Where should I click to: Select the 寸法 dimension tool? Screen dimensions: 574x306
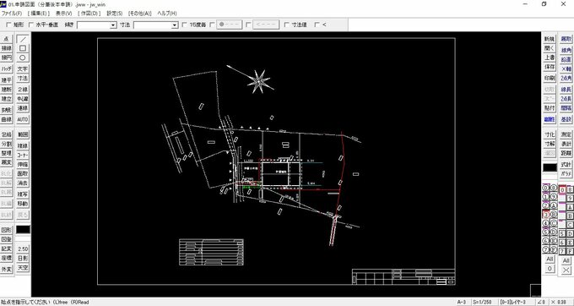23,79
